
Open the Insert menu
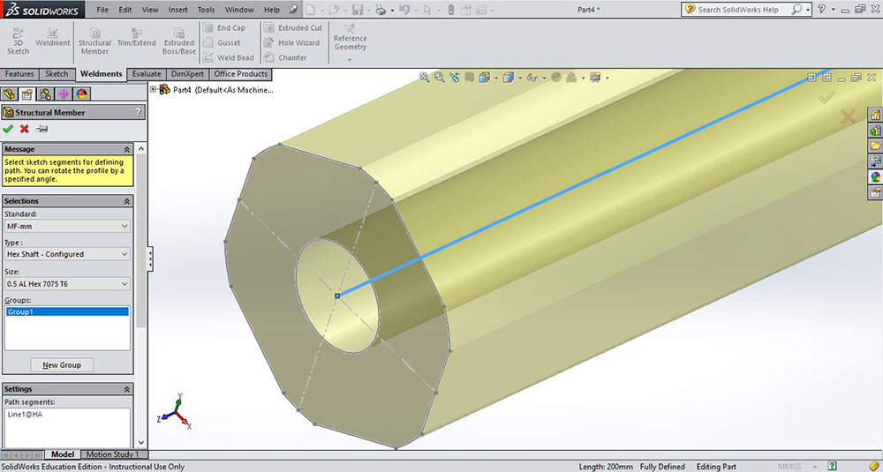pyautogui.click(x=177, y=10)
